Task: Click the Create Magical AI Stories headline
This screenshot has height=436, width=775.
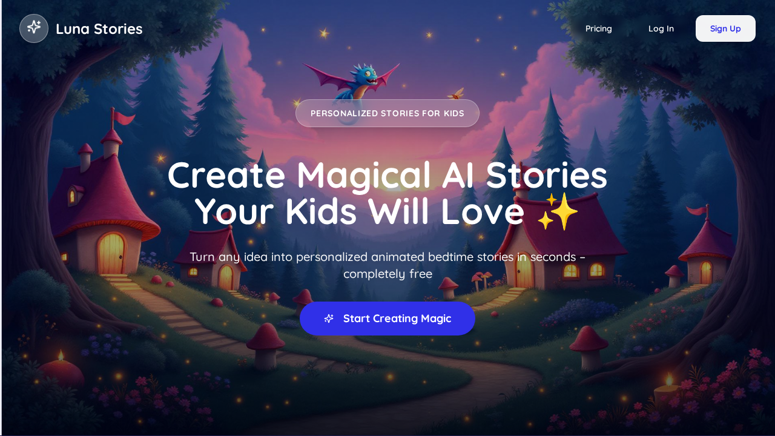Action: point(387,176)
